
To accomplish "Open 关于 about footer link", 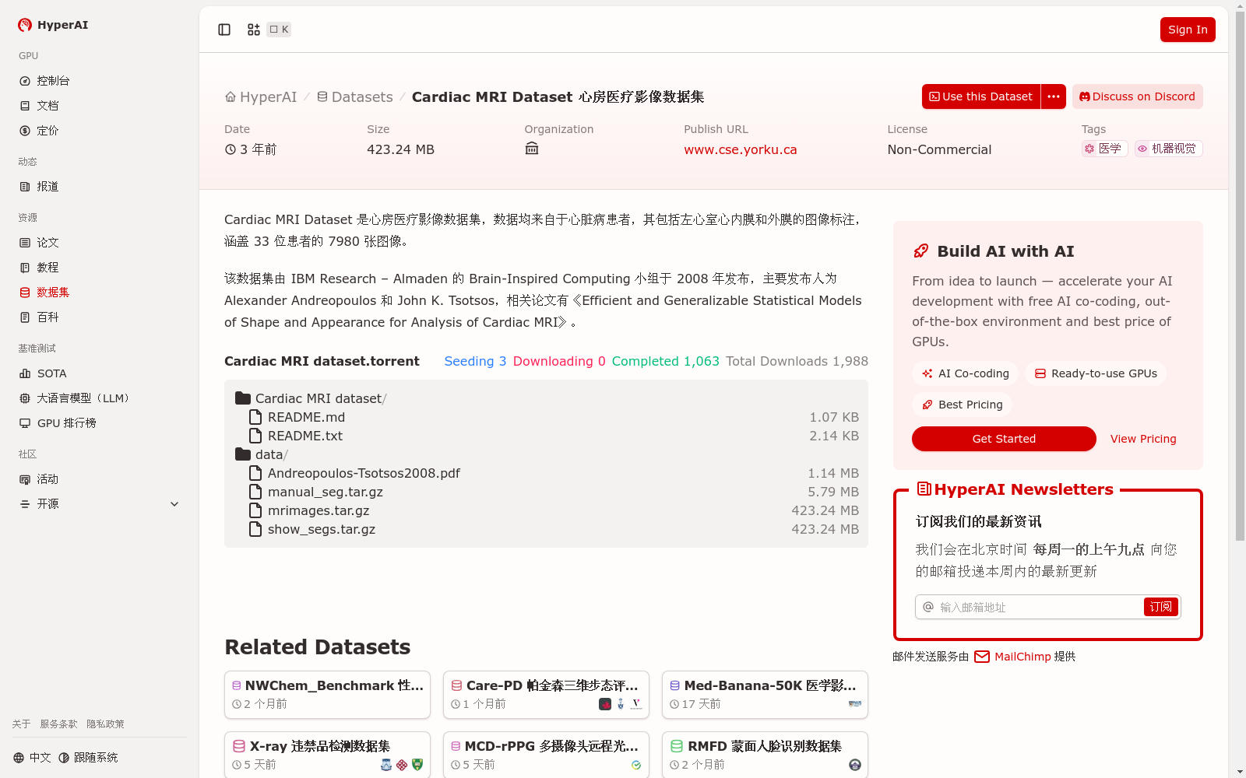I will tap(21, 724).
